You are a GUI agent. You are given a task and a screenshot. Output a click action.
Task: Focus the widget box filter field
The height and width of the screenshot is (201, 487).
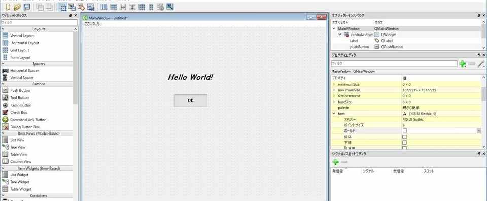pos(39,22)
